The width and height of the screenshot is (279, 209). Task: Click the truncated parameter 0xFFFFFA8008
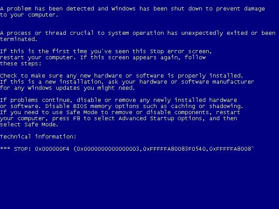(231, 149)
